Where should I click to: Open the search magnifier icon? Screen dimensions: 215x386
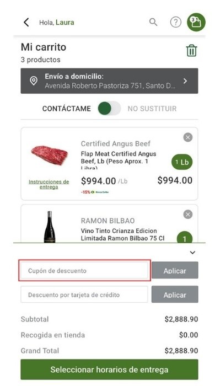click(x=153, y=22)
